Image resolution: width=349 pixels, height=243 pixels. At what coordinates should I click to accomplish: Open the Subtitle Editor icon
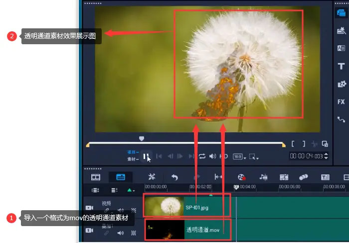325,177
